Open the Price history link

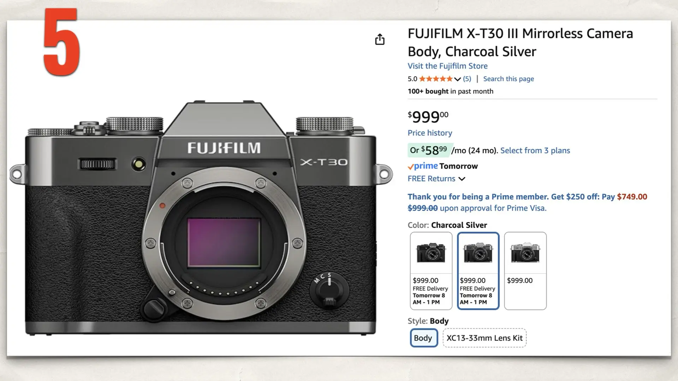(429, 133)
